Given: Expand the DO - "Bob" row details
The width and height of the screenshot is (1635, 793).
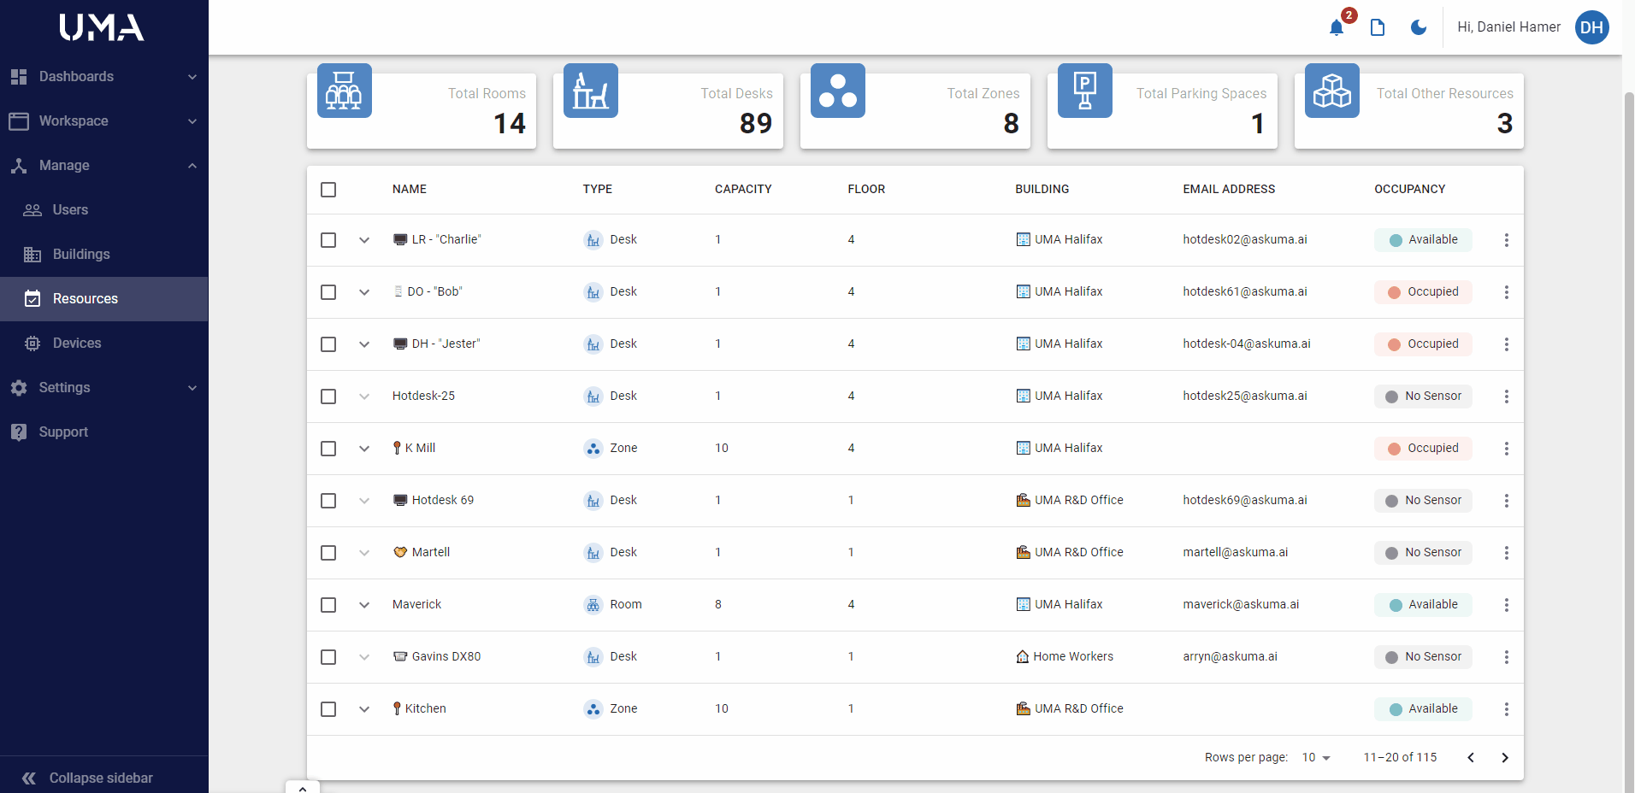Looking at the screenshot, I should pyautogui.click(x=364, y=292).
